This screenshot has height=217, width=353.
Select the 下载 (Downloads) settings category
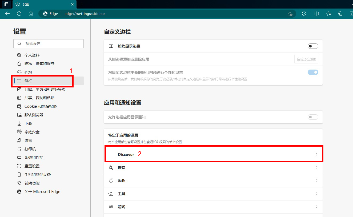(x=28, y=123)
